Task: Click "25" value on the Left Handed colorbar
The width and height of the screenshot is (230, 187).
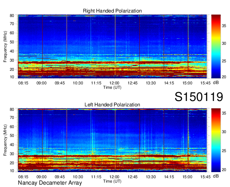Action: (x=224, y=151)
